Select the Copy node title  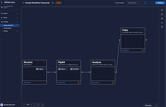point(125,30)
